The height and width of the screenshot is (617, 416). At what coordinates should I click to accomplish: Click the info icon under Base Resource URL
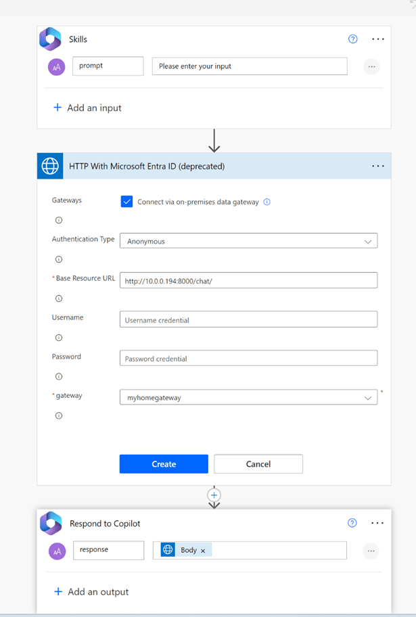(x=58, y=298)
